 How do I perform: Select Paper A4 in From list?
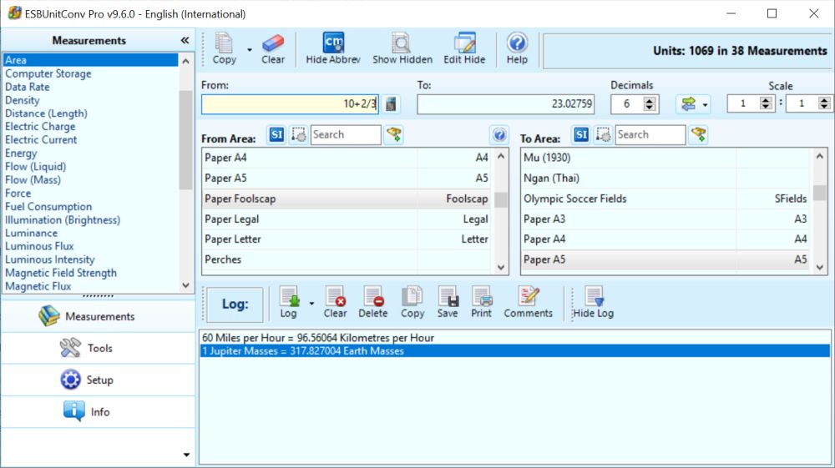pyautogui.click(x=347, y=158)
